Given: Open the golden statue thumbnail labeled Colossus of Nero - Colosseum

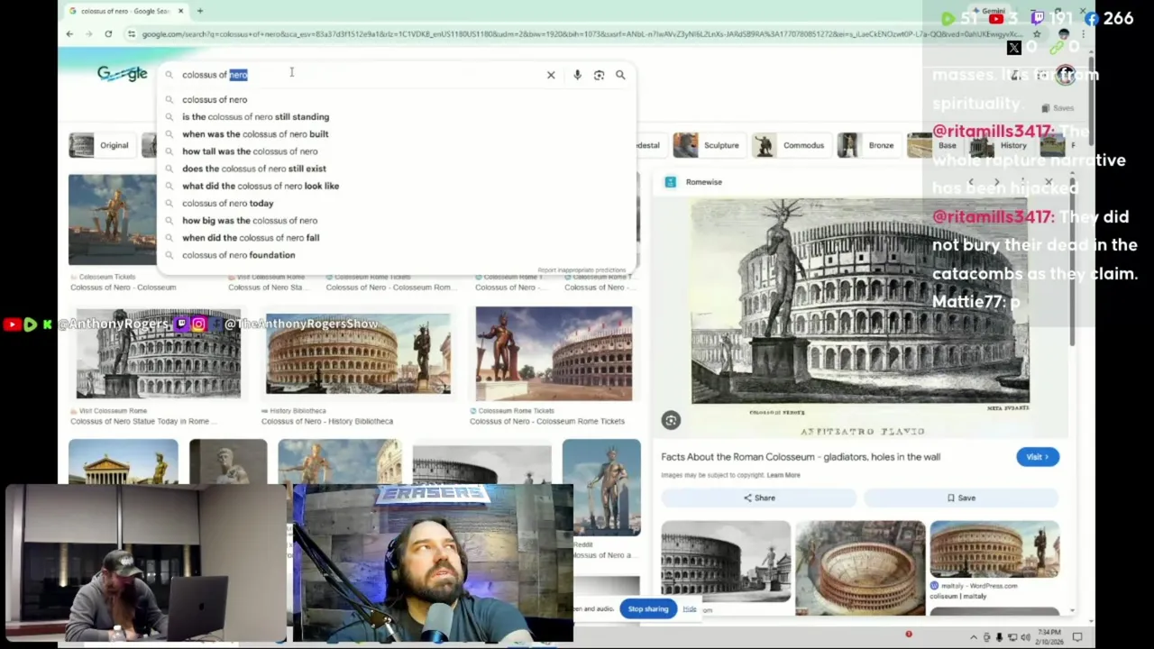Looking at the screenshot, I should click(112, 219).
